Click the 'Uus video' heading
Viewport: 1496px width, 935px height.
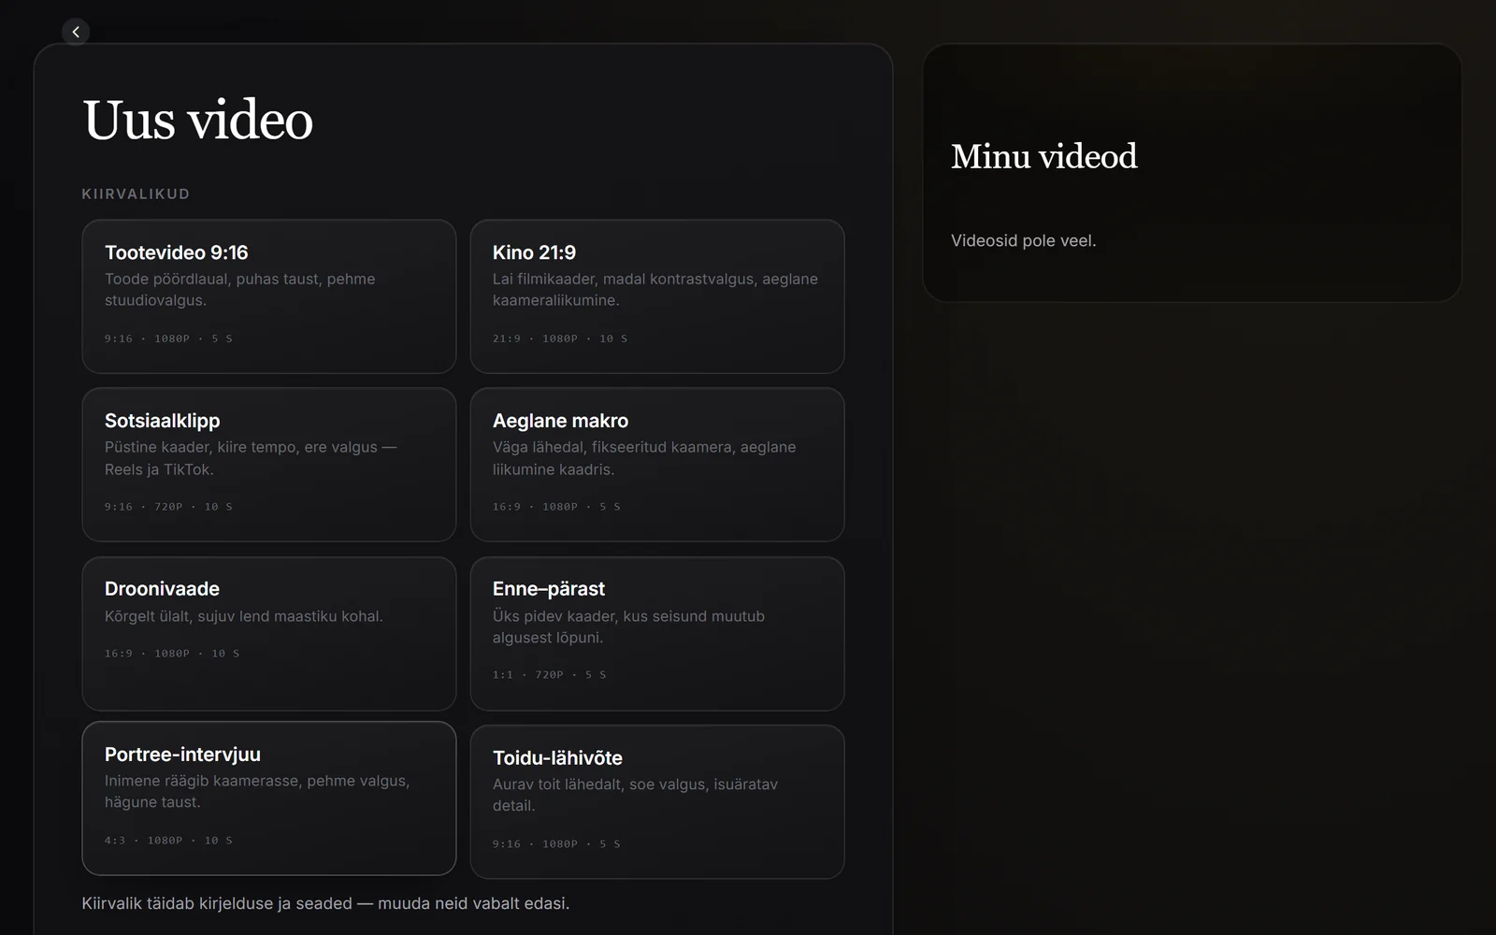(198, 120)
